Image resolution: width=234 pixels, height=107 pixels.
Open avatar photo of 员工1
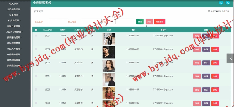pyautogui.click(x=109, y=39)
